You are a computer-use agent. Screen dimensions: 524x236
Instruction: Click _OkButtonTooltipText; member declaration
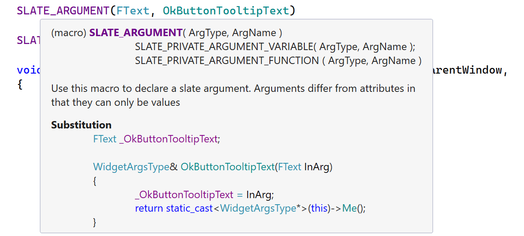(x=169, y=139)
